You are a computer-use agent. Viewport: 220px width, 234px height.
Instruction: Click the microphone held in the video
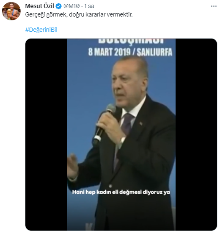104,124
